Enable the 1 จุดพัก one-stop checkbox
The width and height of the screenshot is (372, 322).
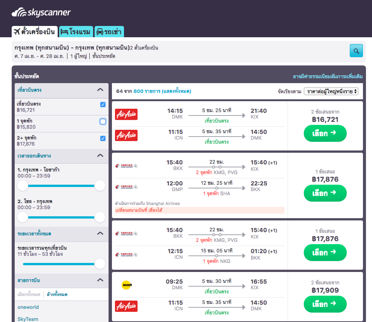103,122
